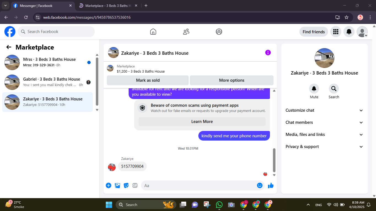Open the Chrome three-dot menu
Viewport: 376px width, 211px height.
point(370,17)
